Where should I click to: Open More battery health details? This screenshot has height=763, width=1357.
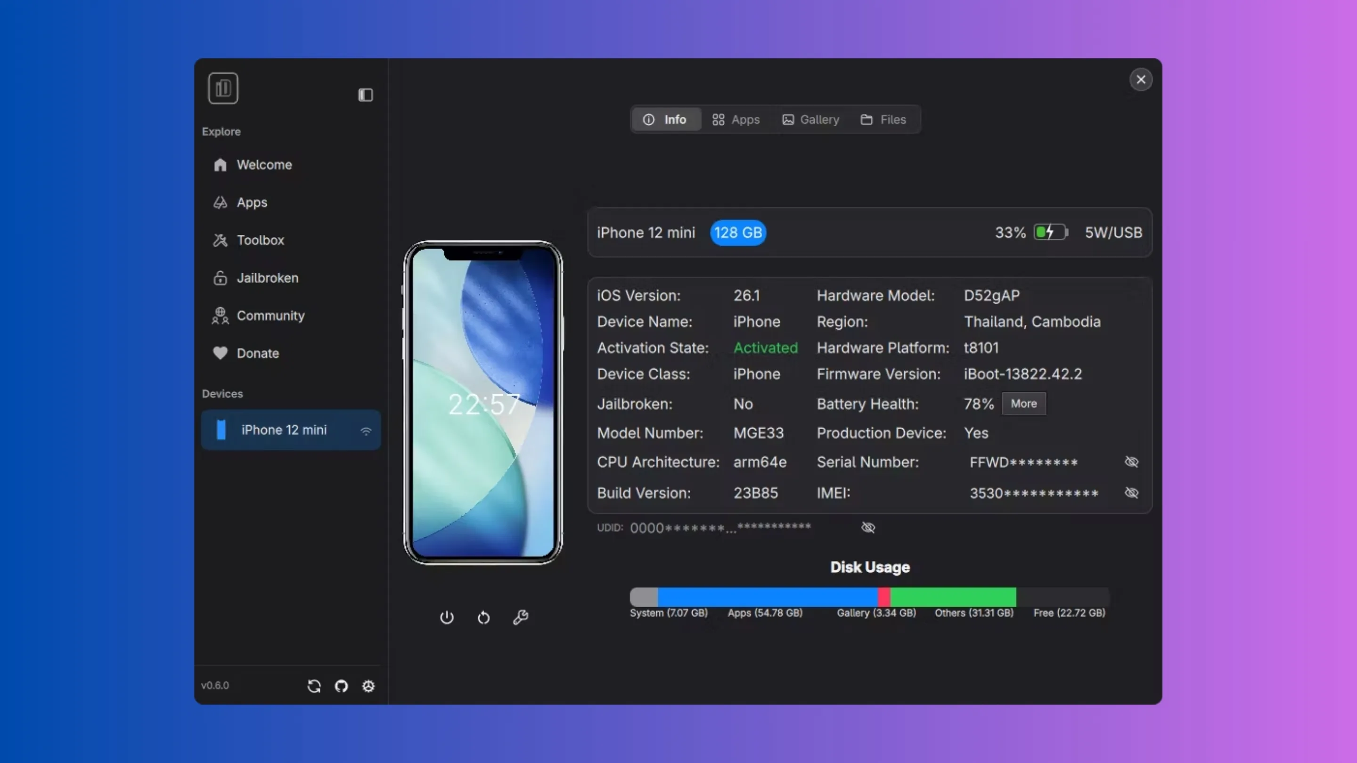pos(1023,404)
